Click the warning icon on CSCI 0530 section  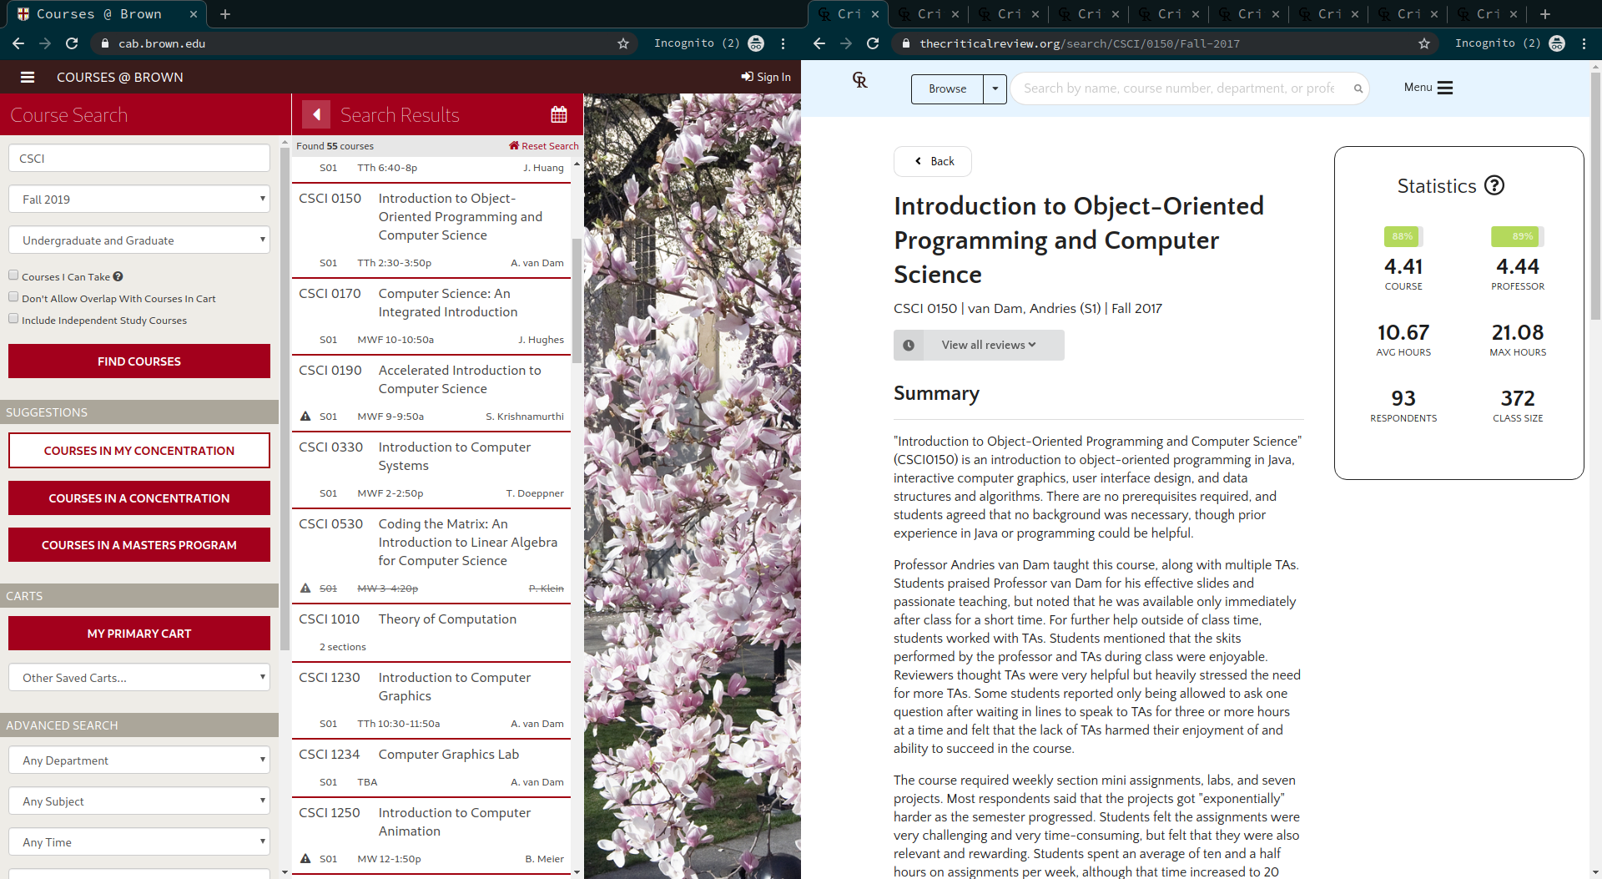305,589
